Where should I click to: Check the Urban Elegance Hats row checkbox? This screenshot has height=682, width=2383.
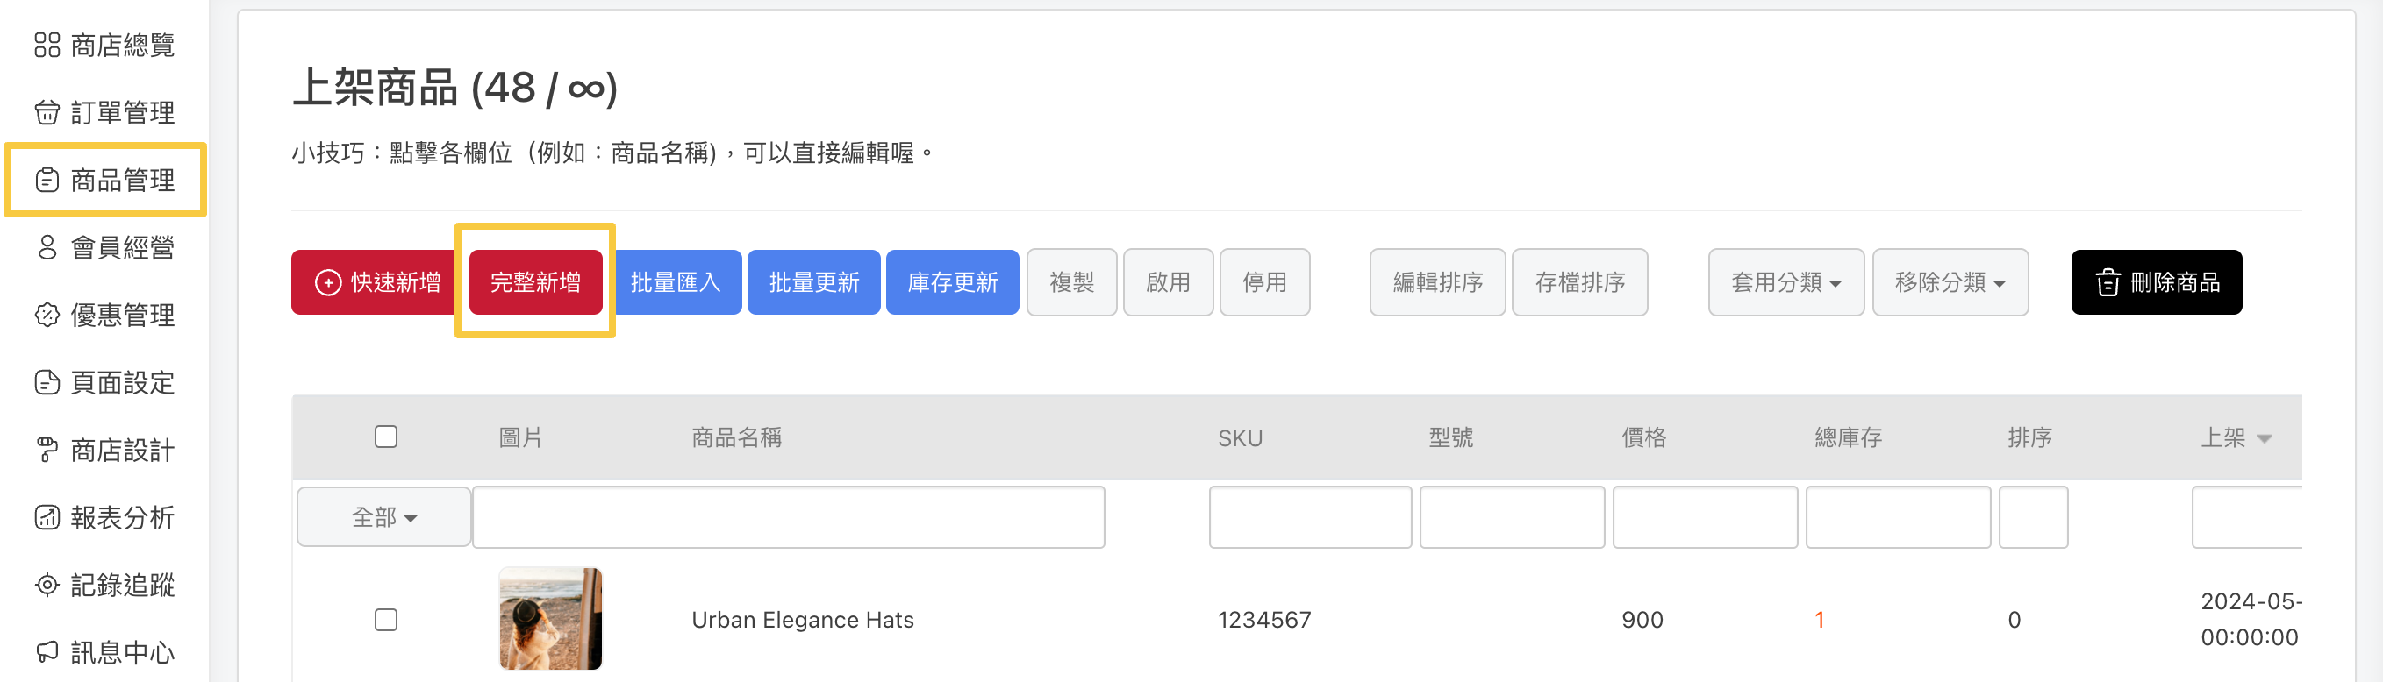pos(386,619)
